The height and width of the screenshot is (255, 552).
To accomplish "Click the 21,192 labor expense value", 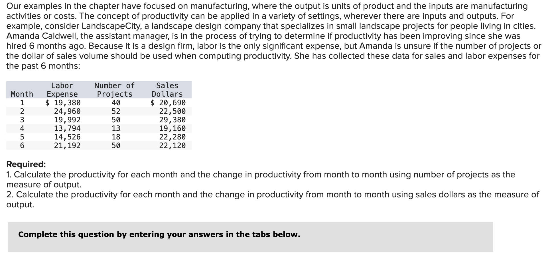I will coord(68,145).
